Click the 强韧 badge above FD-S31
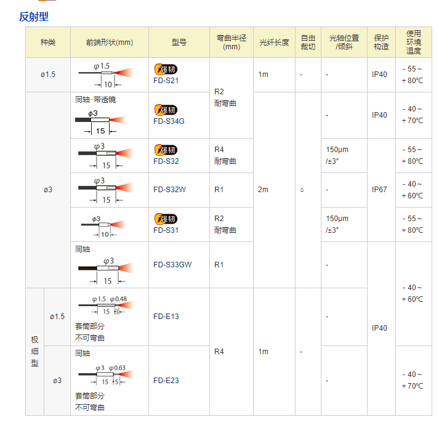The width and height of the screenshot is (439, 425). [x=165, y=219]
